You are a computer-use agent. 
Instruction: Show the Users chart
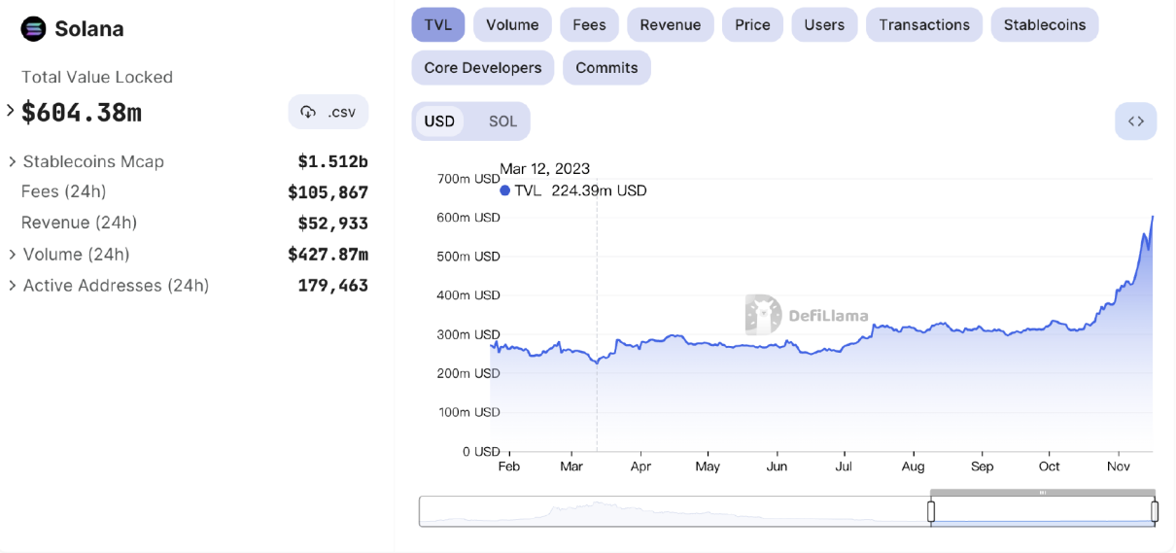[824, 25]
